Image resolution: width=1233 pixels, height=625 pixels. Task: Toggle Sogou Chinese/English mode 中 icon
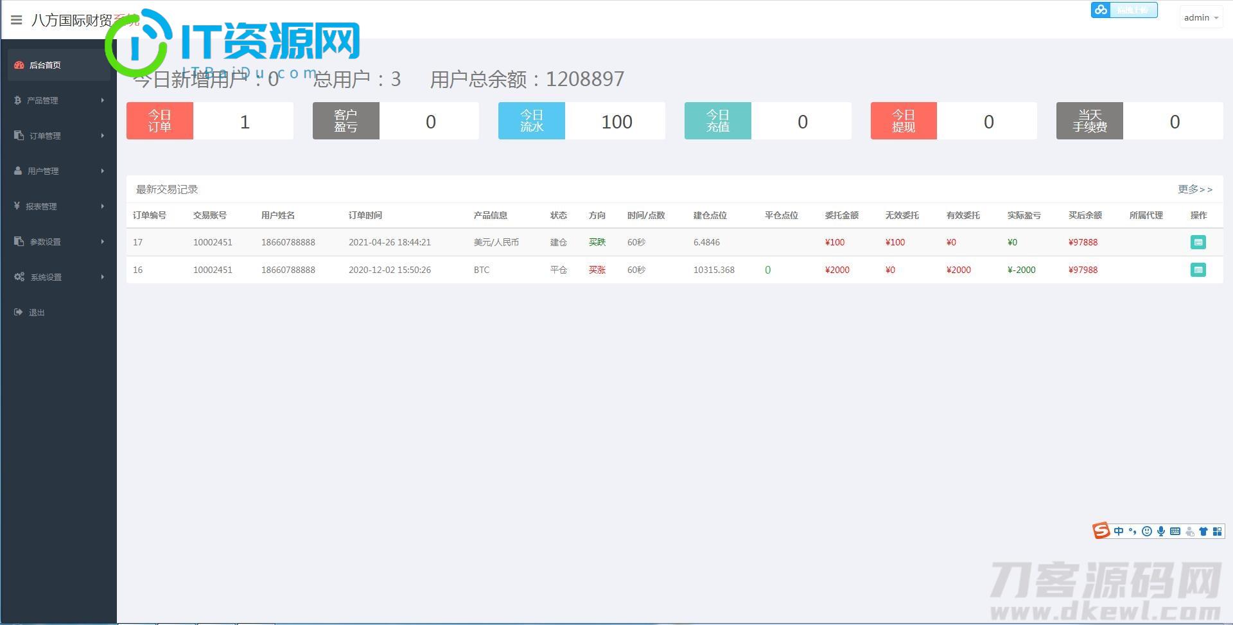[x=1119, y=531]
